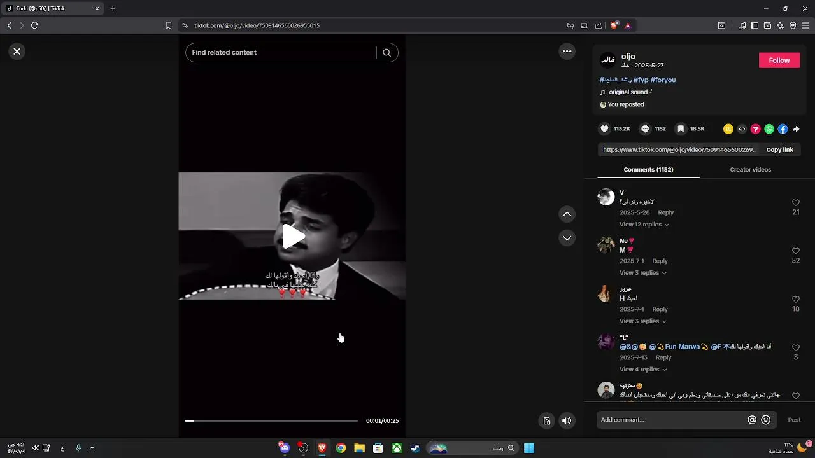Click the #fyp hashtag

(641, 80)
